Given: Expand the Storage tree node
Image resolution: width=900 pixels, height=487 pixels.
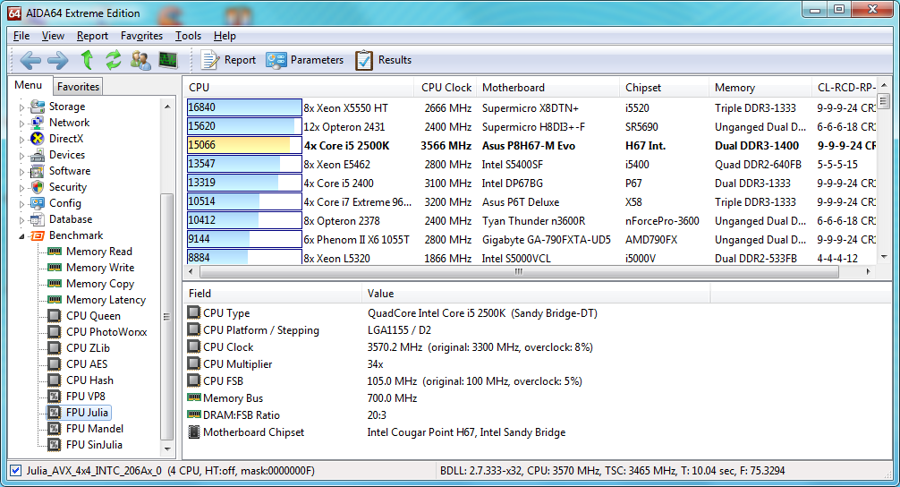Looking at the screenshot, I should (x=21, y=107).
